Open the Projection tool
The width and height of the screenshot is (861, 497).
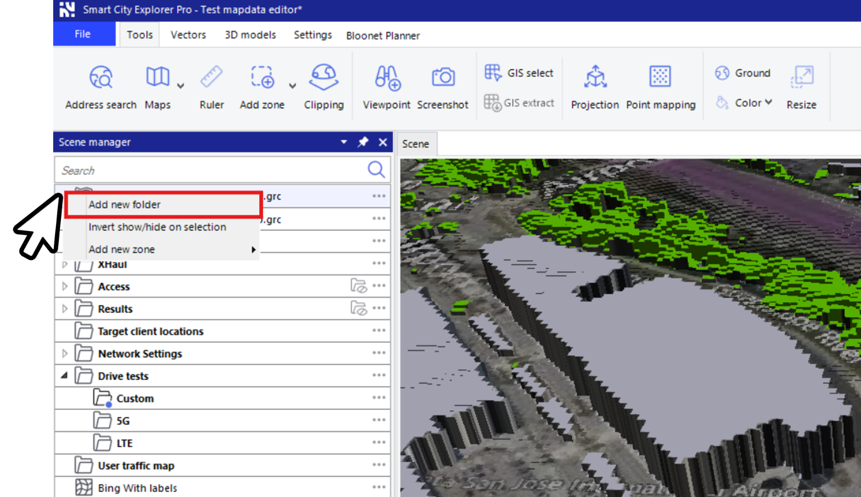point(595,87)
